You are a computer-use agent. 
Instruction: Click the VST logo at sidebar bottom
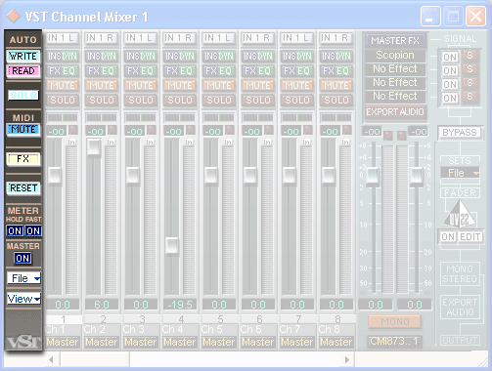click(23, 342)
